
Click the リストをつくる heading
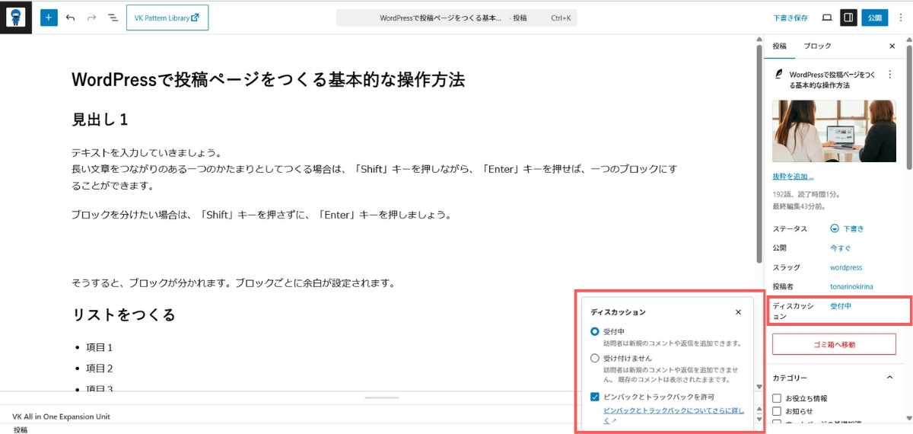123,314
